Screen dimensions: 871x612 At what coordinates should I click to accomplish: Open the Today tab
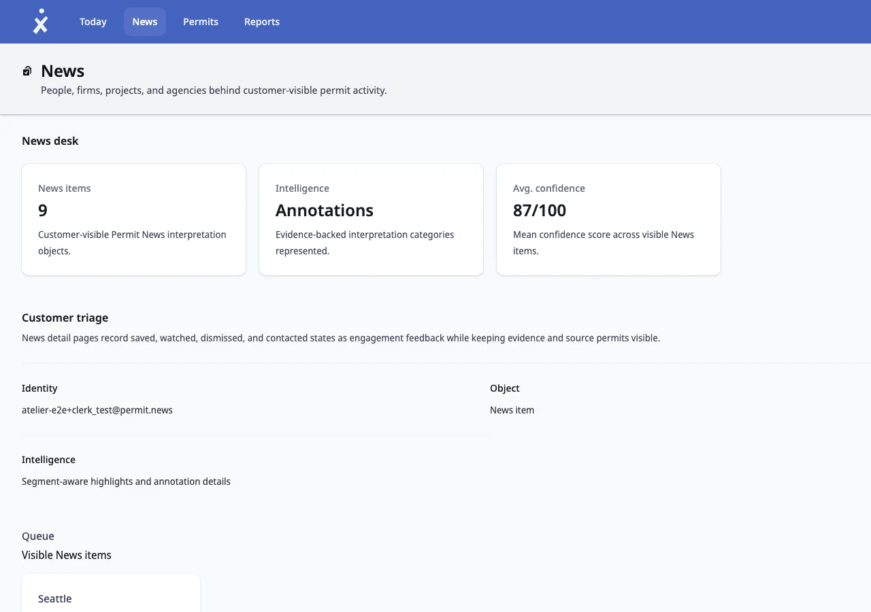[x=93, y=22]
